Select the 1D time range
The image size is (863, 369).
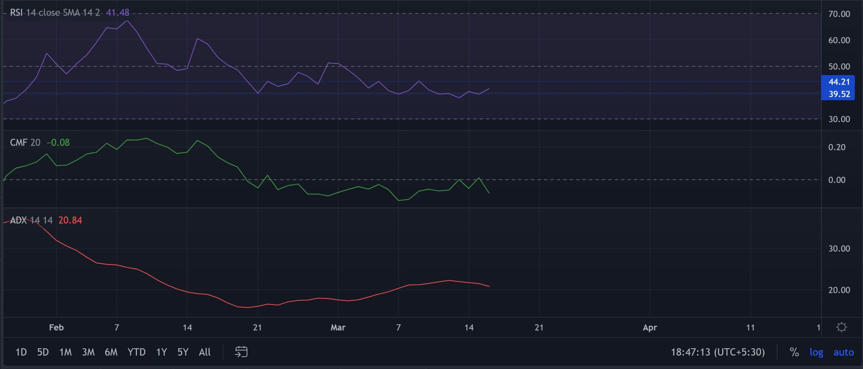21,352
